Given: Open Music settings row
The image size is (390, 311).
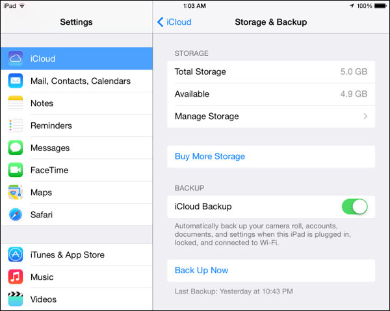Looking at the screenshot, I should point(77,277).
